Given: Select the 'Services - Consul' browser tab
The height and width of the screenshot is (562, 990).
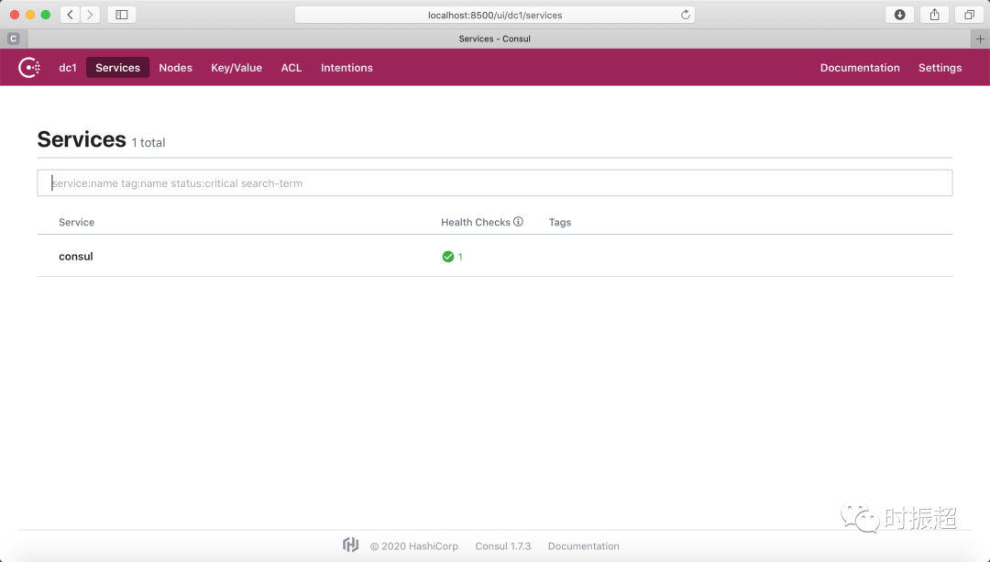Looking at the screenshot, I should (494, 39).
